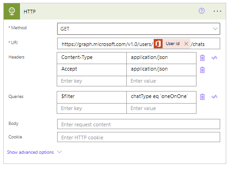This screenshot has width=229, height=170.
Task: Switch Queries to text mode
Action: 215,97
